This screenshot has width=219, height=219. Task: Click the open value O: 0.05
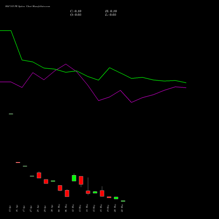point(76,15)
